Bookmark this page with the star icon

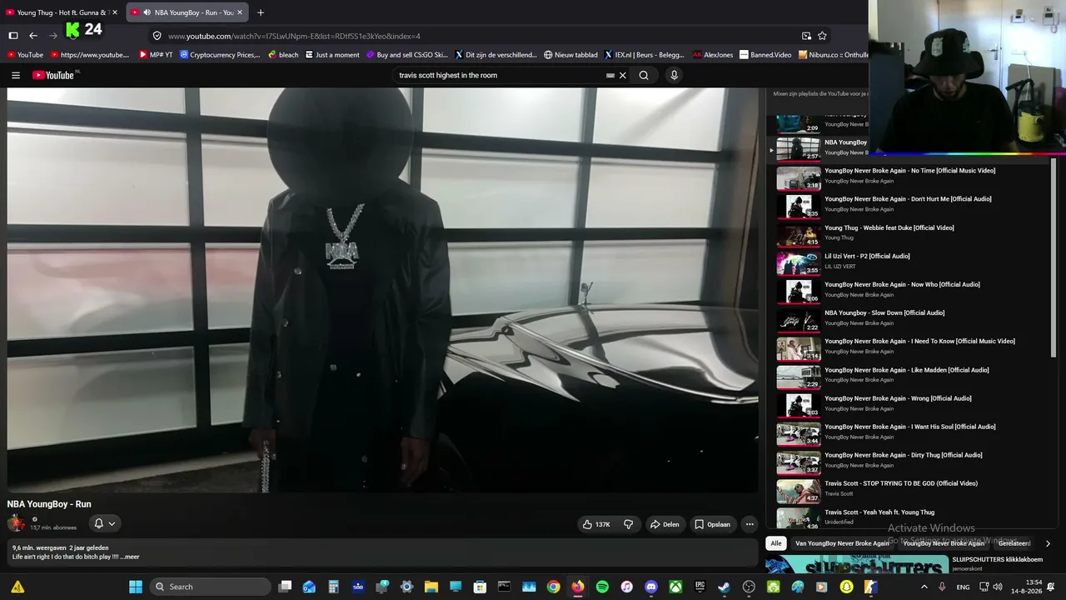(x=822, y=36)
